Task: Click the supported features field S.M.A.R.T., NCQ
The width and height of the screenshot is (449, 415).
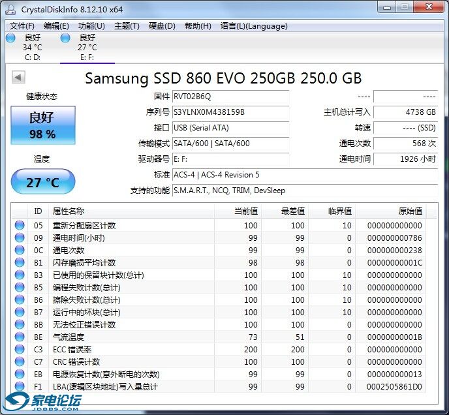Action: pos(305,191)
